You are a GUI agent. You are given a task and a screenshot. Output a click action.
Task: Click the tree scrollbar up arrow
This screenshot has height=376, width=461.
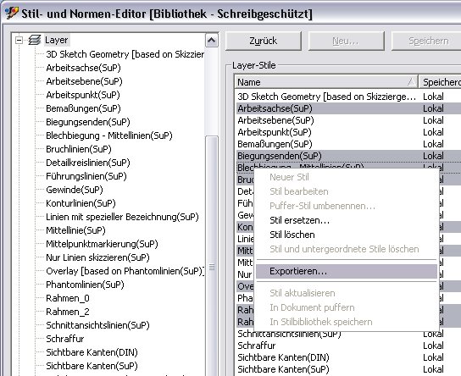[x=212, y=41]
